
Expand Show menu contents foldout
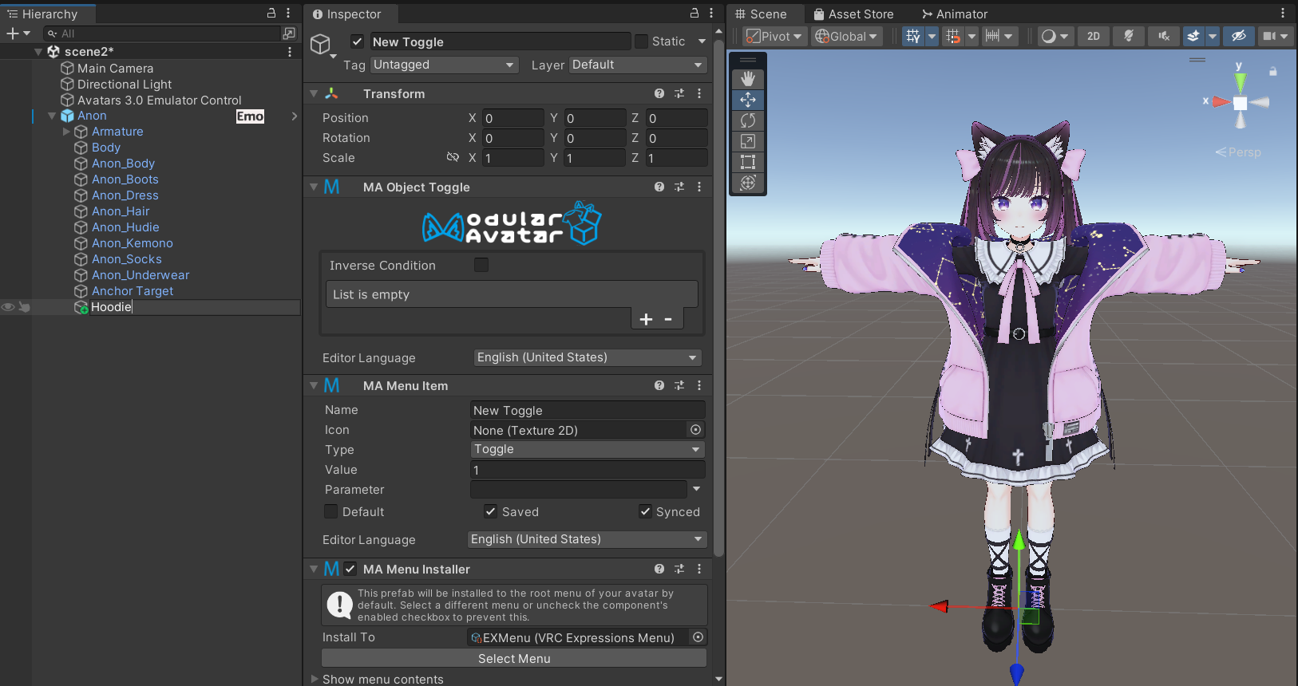tap(315, 679)
